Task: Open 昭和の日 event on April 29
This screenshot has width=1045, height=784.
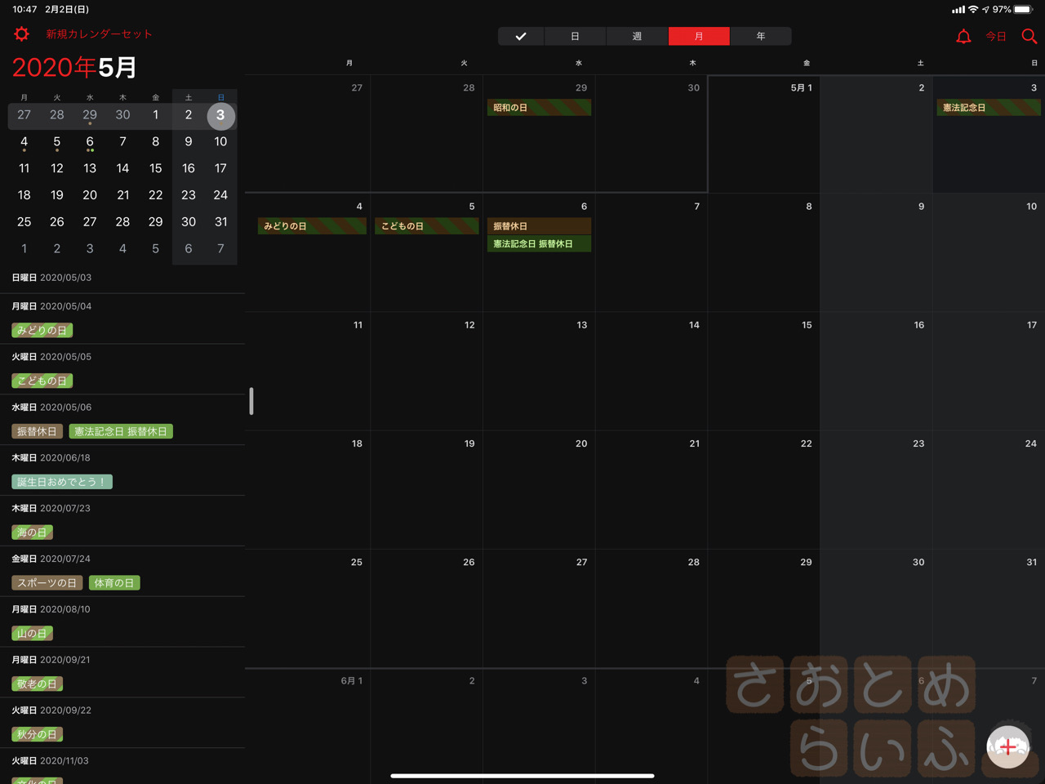Action: pos(539,107)
